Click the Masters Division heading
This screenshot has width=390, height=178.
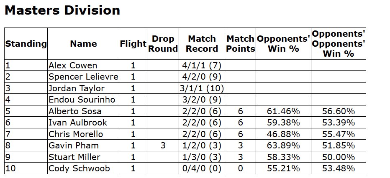pyautogui.click(x=62, y=10)
